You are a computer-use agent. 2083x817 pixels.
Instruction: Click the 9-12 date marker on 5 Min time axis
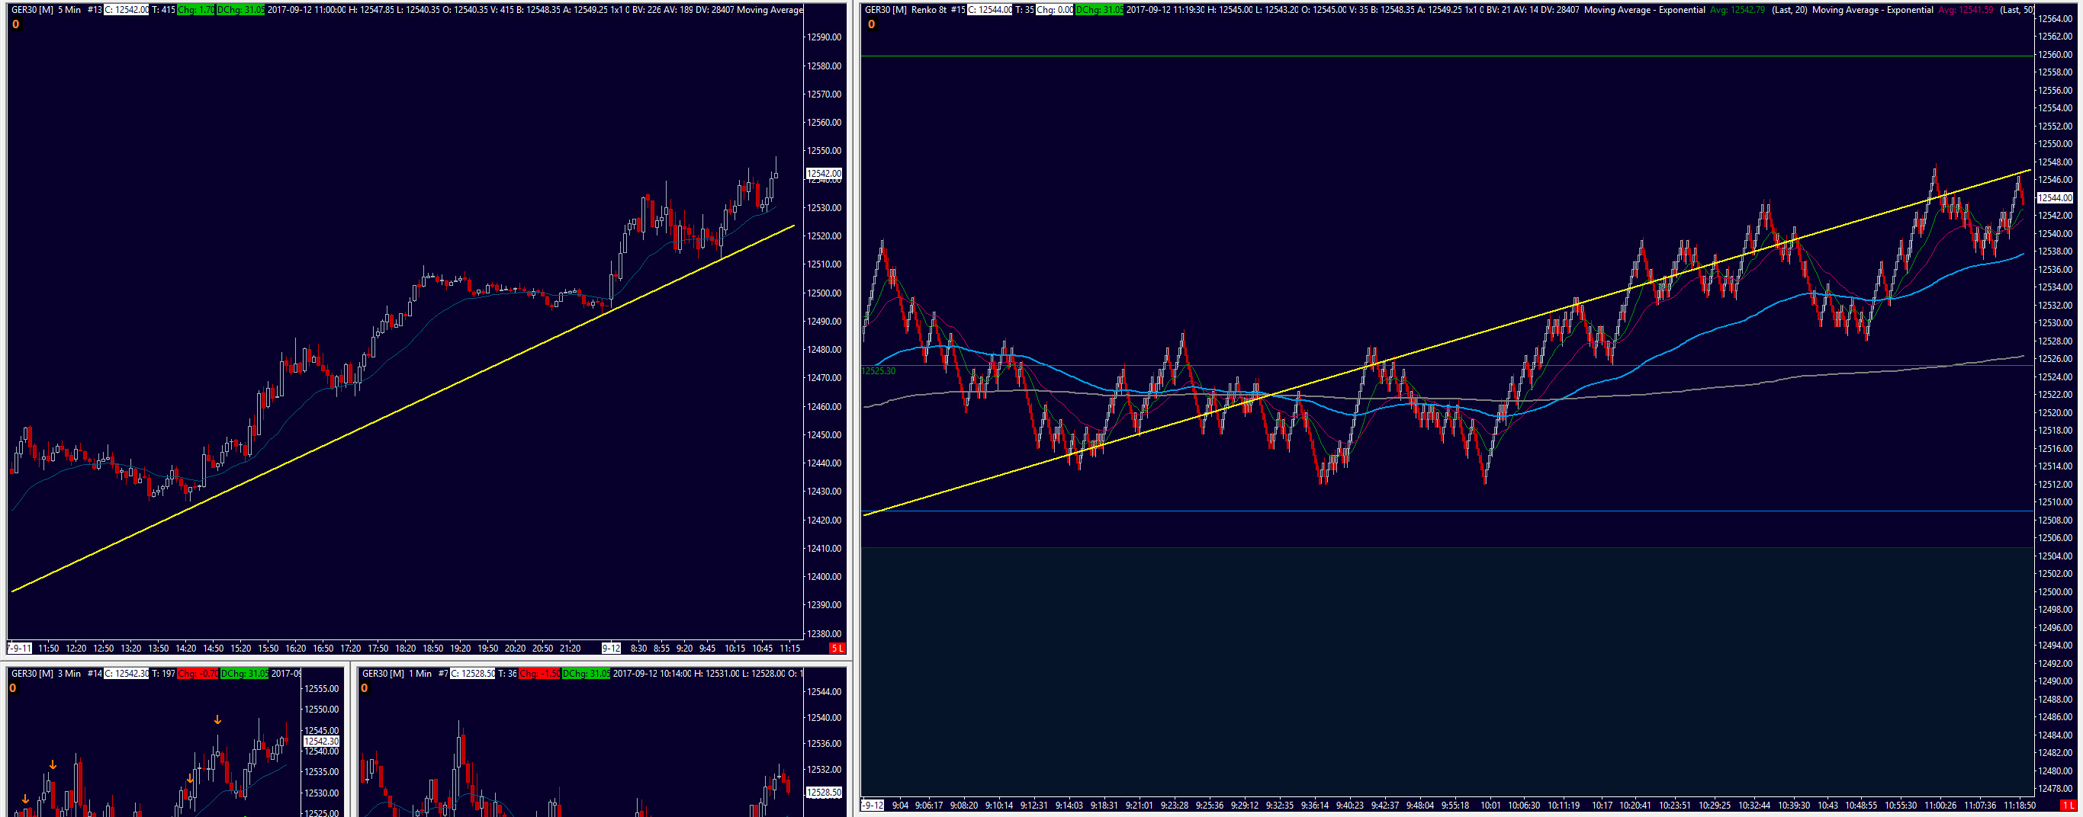(611, 648)
